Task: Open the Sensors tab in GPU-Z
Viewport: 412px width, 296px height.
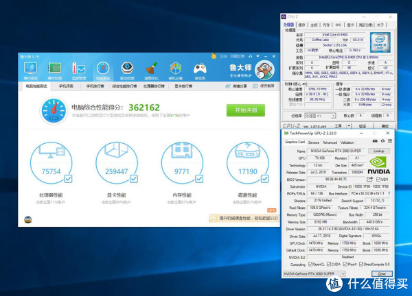Action: coord(314,143)
